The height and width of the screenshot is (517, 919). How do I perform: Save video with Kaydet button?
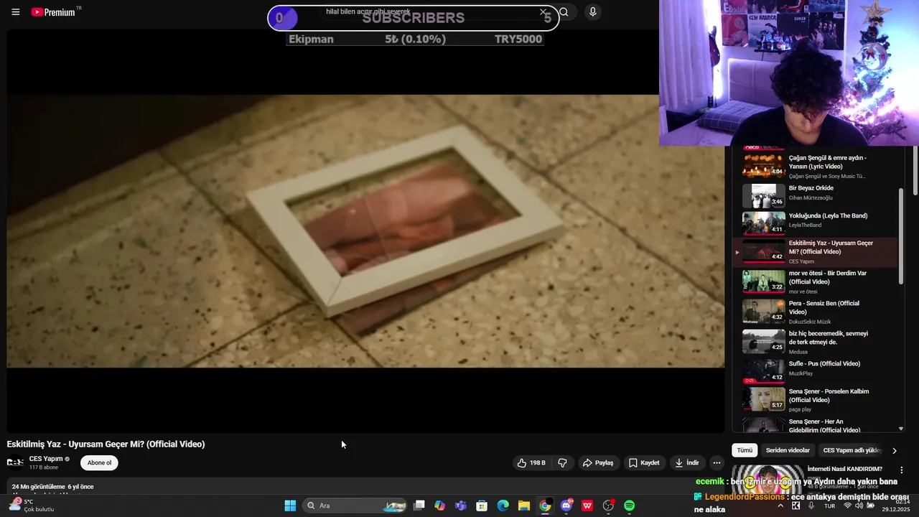click(644, 463)
